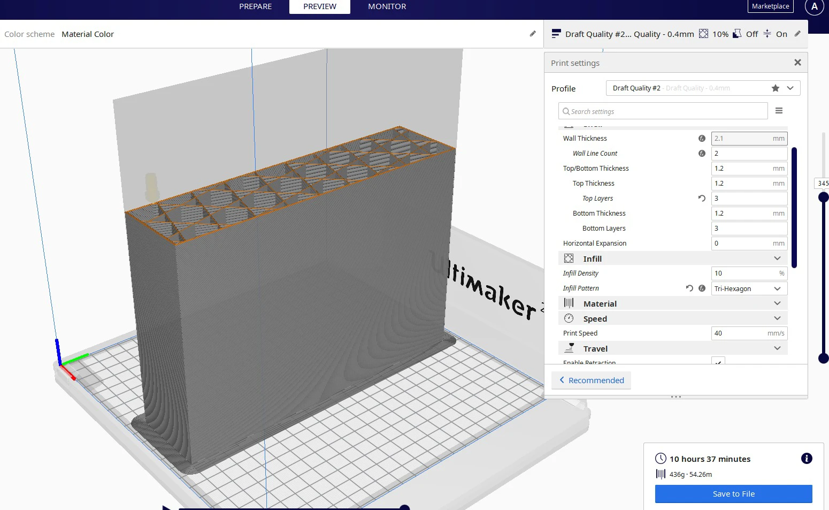
Task: Click the revert arrow next to Infill Pattern
Action: 689,288
